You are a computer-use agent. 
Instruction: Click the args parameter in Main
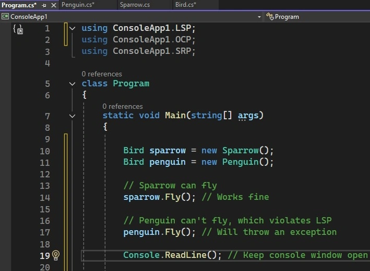pos(248,116)
